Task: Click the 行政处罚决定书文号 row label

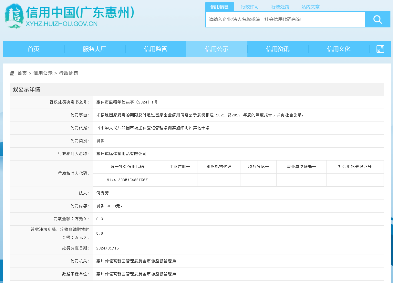Action: [x=69, y=102]
